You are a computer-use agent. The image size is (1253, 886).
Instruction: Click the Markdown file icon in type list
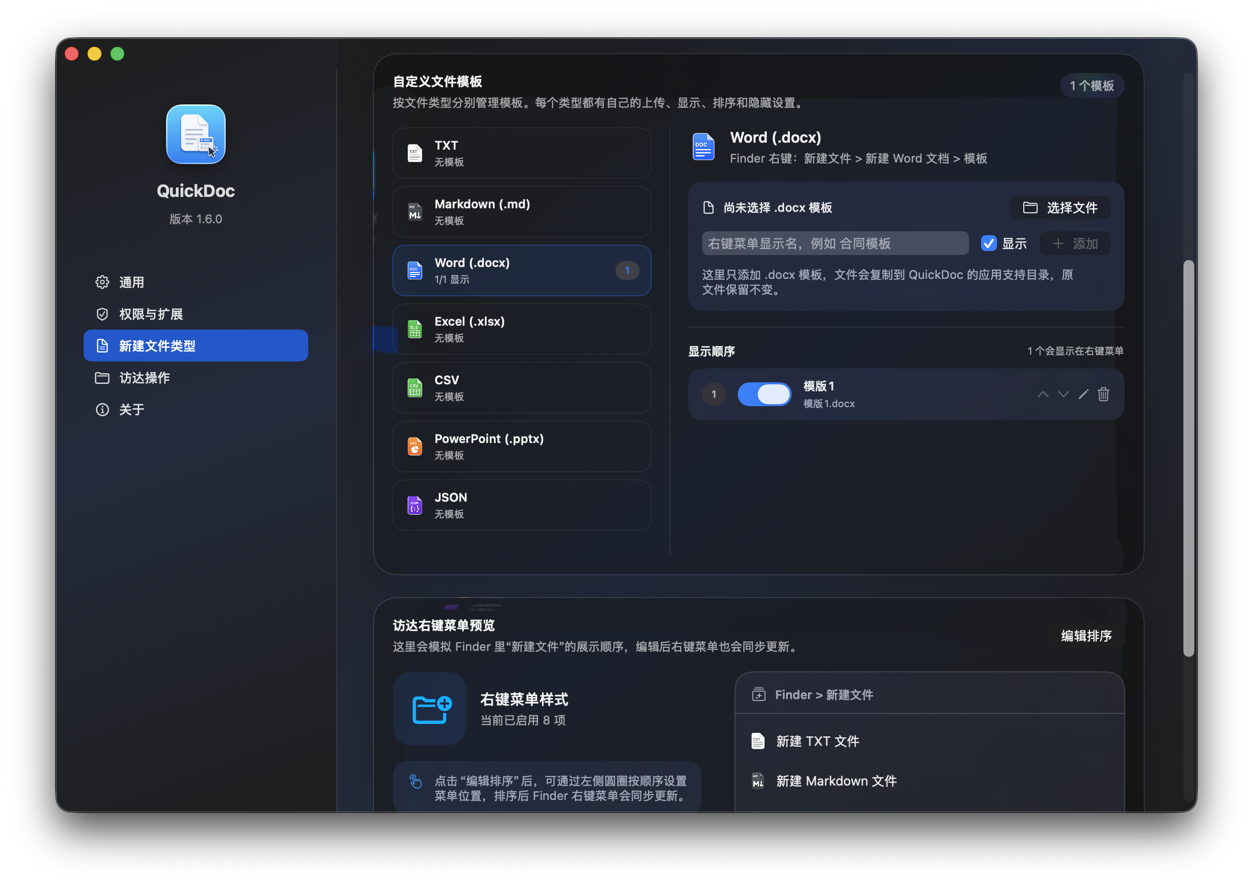pos(415,212)
